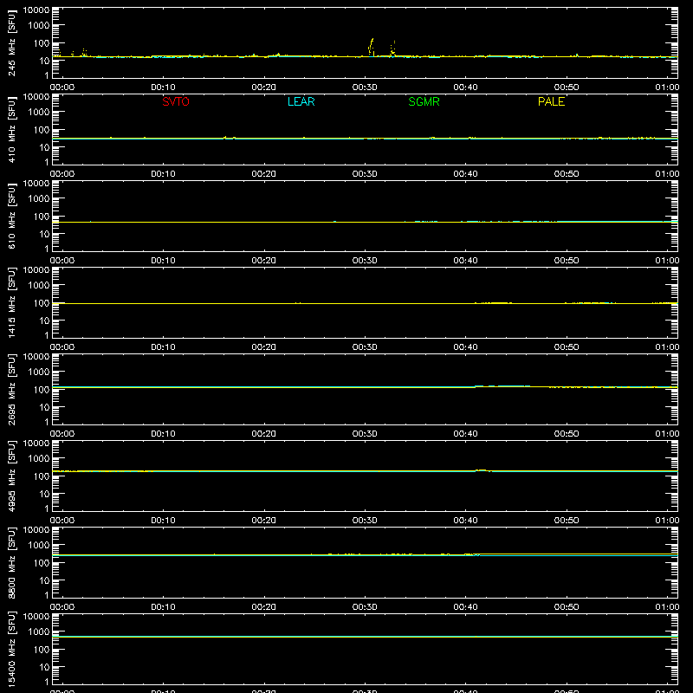The image size is (693, 693).
Task: Click the 00:10 time label under the 245 MHz plot
Action: click(163, 87)
